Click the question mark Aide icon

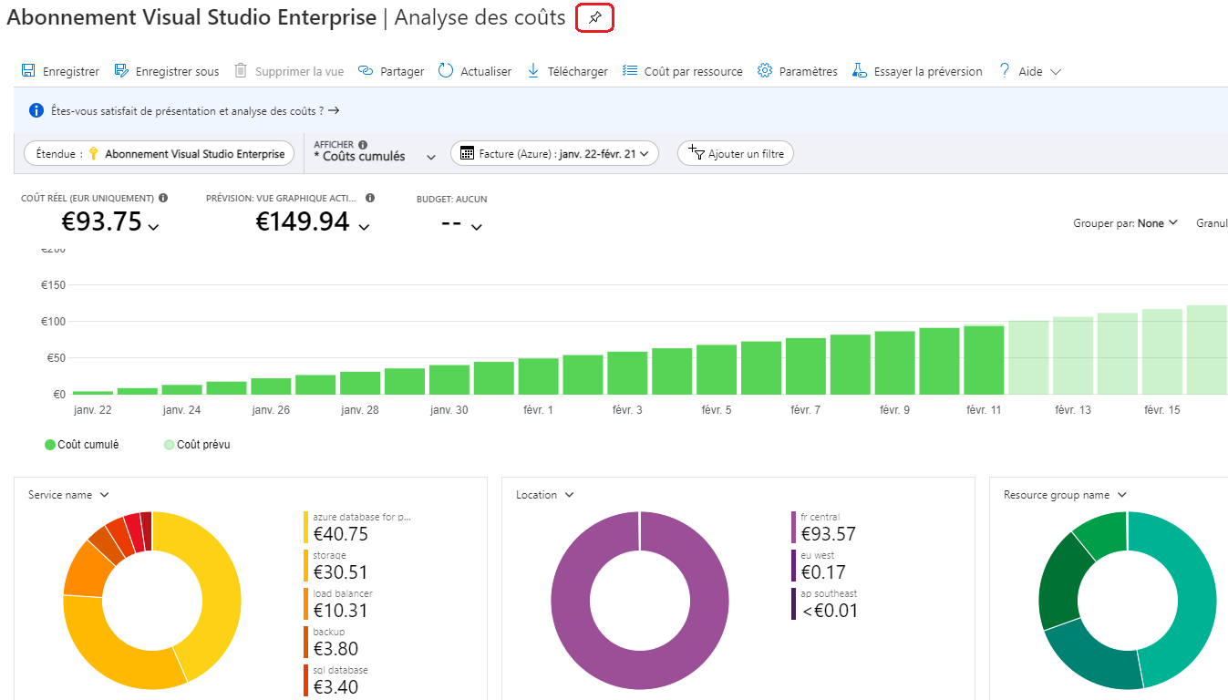coord(1005,71)
